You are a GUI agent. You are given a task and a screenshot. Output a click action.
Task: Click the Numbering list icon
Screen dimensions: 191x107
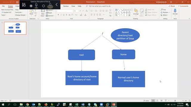coord(96,11)
